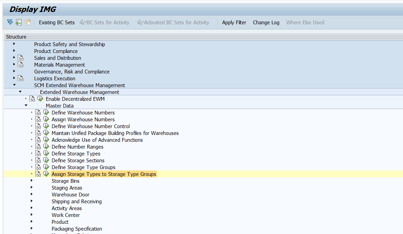Execute Define Warehouse Numbers activity icon
Viewport: 403px width, 234px height.
[46, 112]
